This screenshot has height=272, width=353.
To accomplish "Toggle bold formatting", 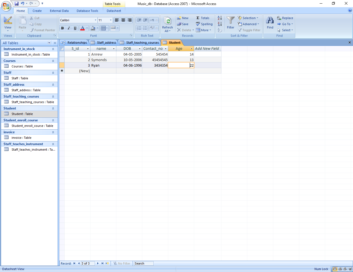I will click(x=63, y=28).
